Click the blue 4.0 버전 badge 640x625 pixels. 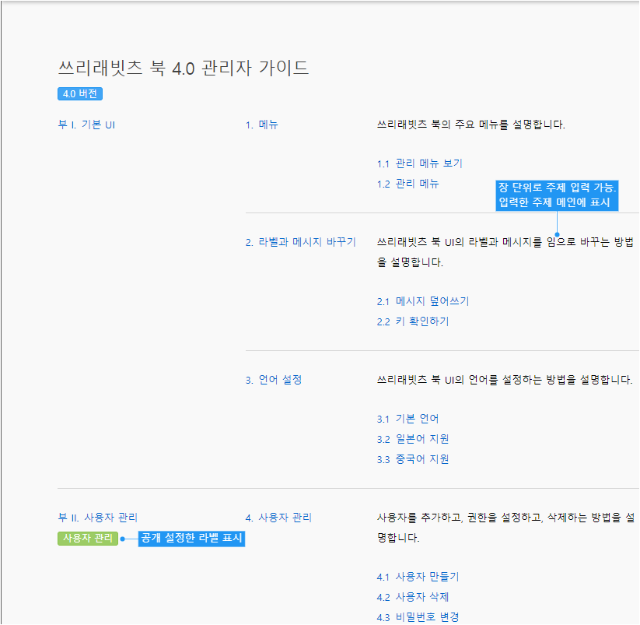(80, 94)
